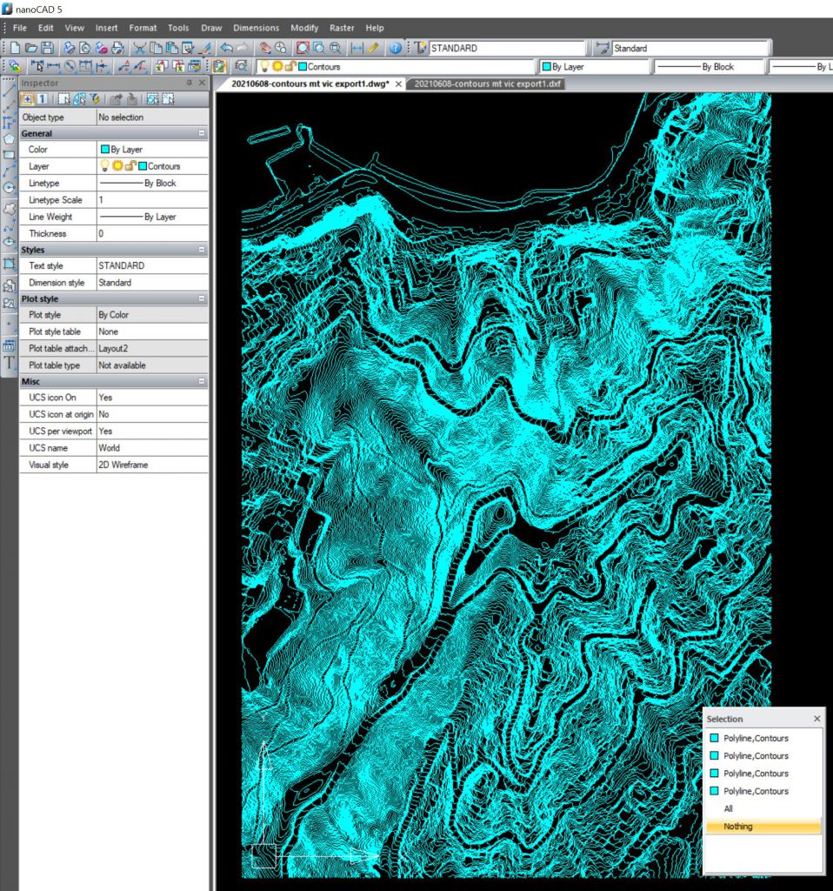The height and width of the screenshot is (891, 833).
Task: Collapse the Plot style section
Action: click(x=202, y=299)
